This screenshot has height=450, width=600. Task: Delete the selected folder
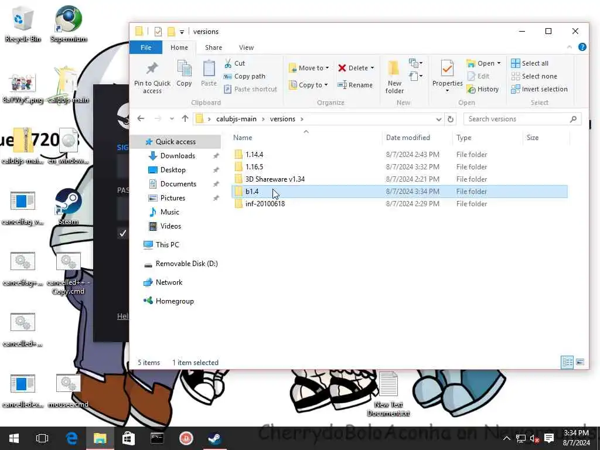point(353,68)
